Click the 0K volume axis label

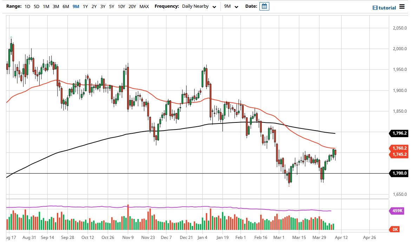pos(394,229)
